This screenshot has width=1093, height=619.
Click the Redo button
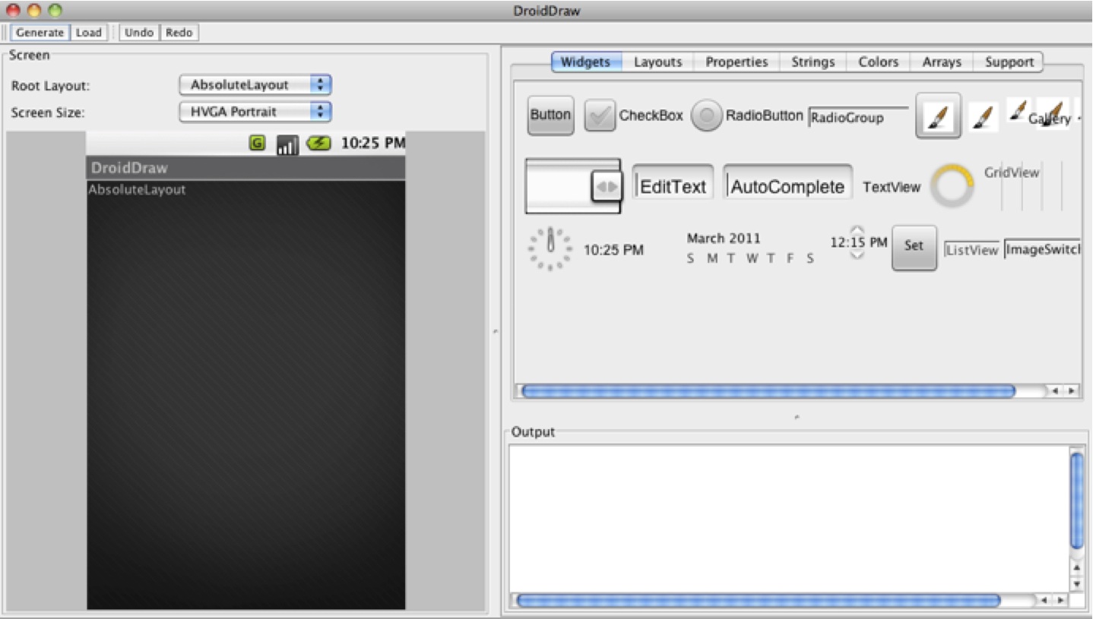179,33
